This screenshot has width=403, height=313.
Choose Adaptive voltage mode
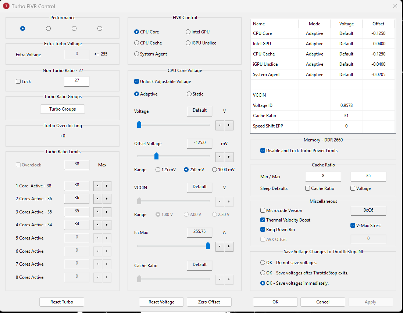(146, 94)
